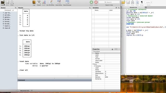Select Review entry 4 list date
This screenshot has height=93, width=166.
point(9,19)
